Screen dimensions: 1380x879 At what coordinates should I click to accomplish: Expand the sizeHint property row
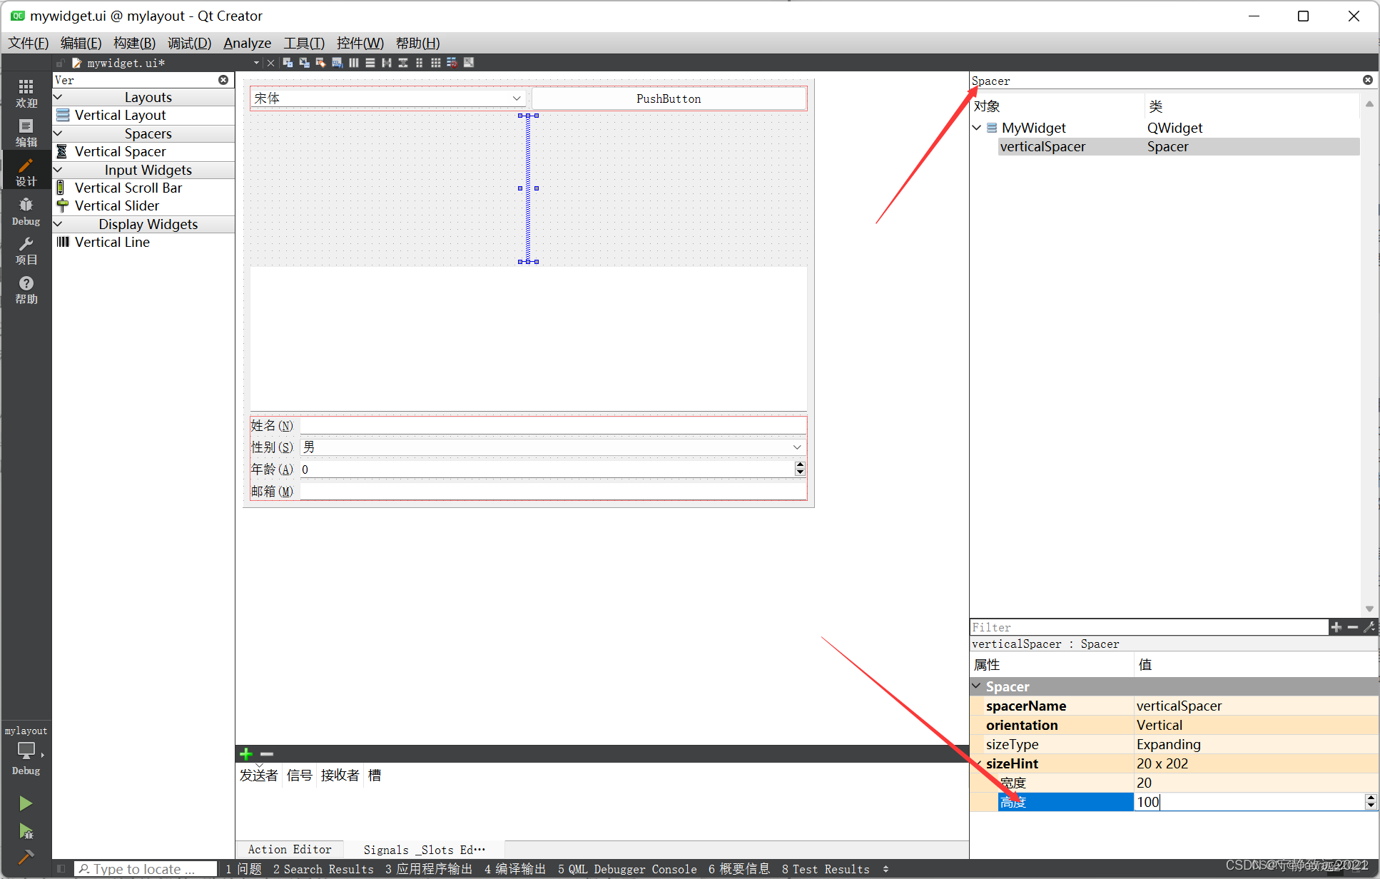980,763
